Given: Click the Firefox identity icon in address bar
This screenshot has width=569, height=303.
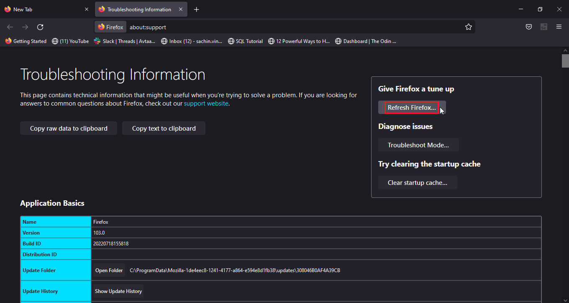Looking at the screenshot, I should tap(111, 27).
